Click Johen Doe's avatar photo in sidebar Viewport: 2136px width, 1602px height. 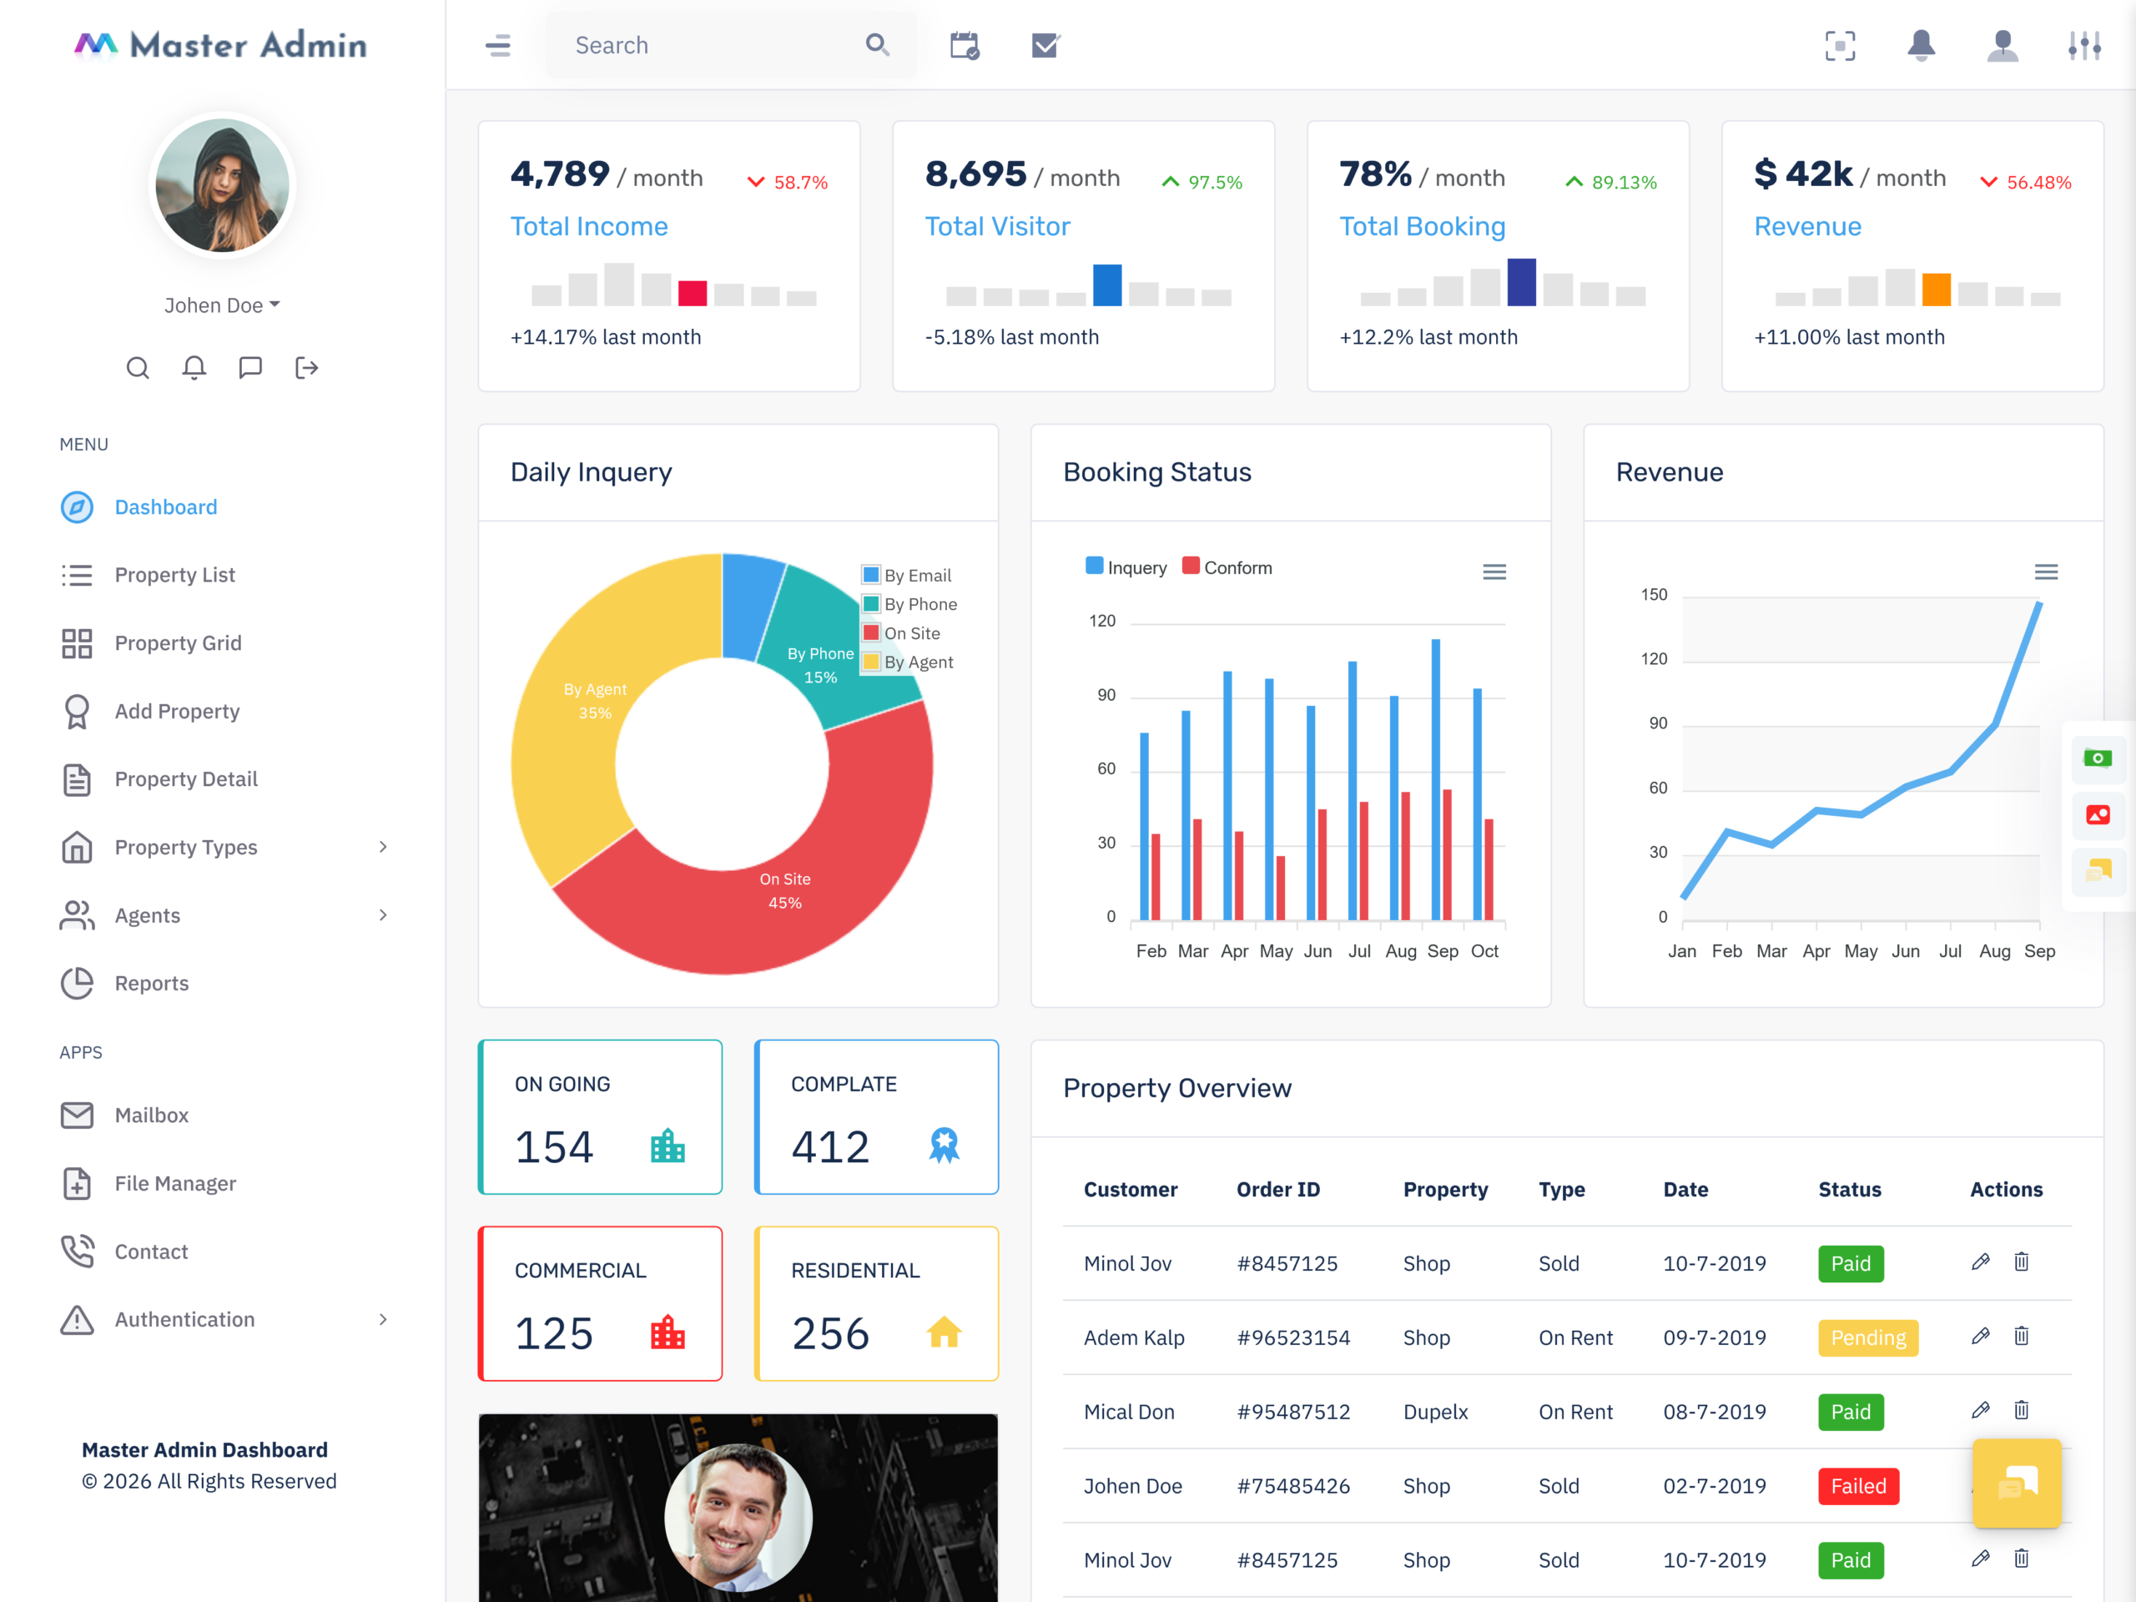pyautogui.click(x=222, y=185)
